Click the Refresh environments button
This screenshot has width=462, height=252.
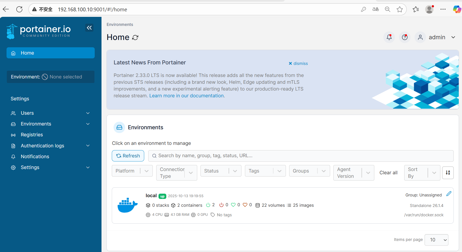[x=128, y=156]
